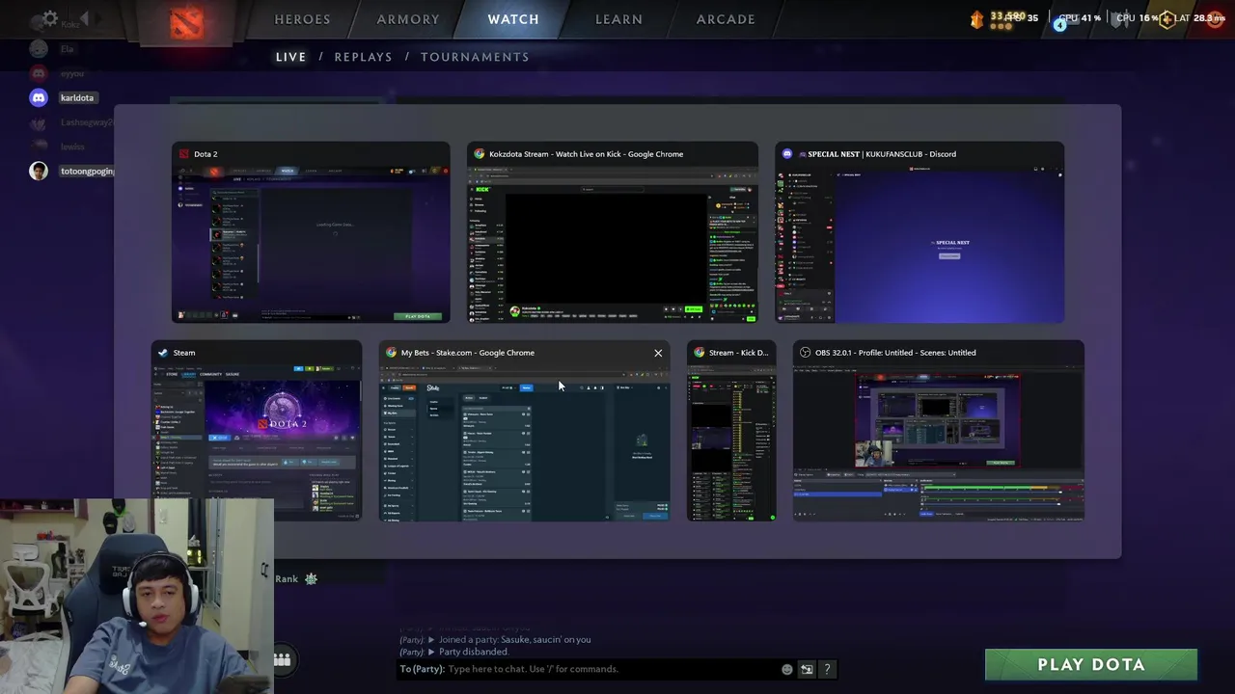The width and height of the screenshot is (1235, 694).
Task: Open chat help question mark
Action: coord(827,669)
